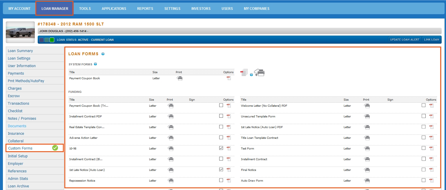Uncheck the 1st Late Notice (Auto Loan) checkbox
Screen dimensions: 446x190
click(221, 169)
